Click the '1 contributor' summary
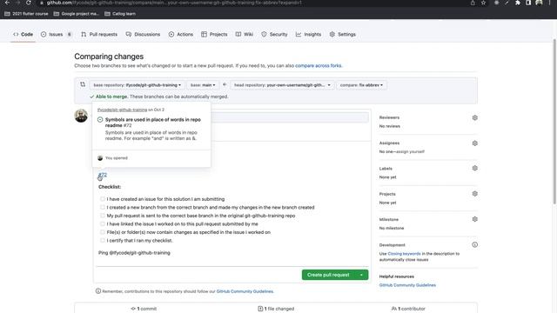This screenshot has width=557, height=313. coord(408,309)
